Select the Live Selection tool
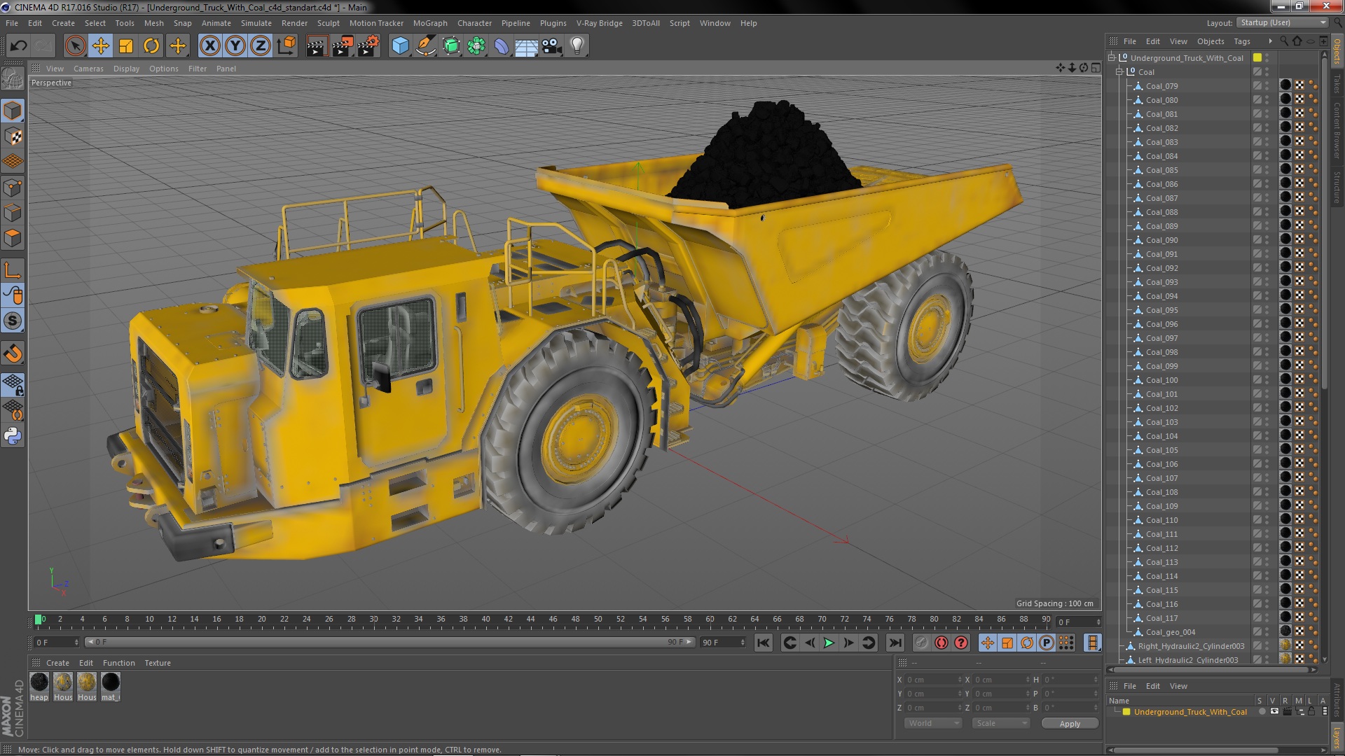The width and height of the screenshot is (1345, 756). pyautogui.click(x=75, y=46)
